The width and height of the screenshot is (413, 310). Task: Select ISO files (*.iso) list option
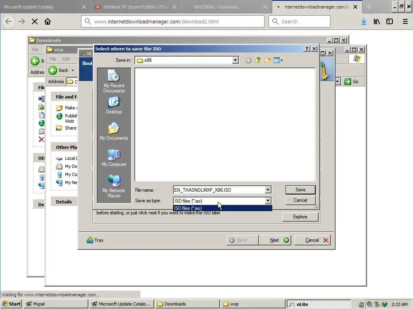click(x=222, y=208)
